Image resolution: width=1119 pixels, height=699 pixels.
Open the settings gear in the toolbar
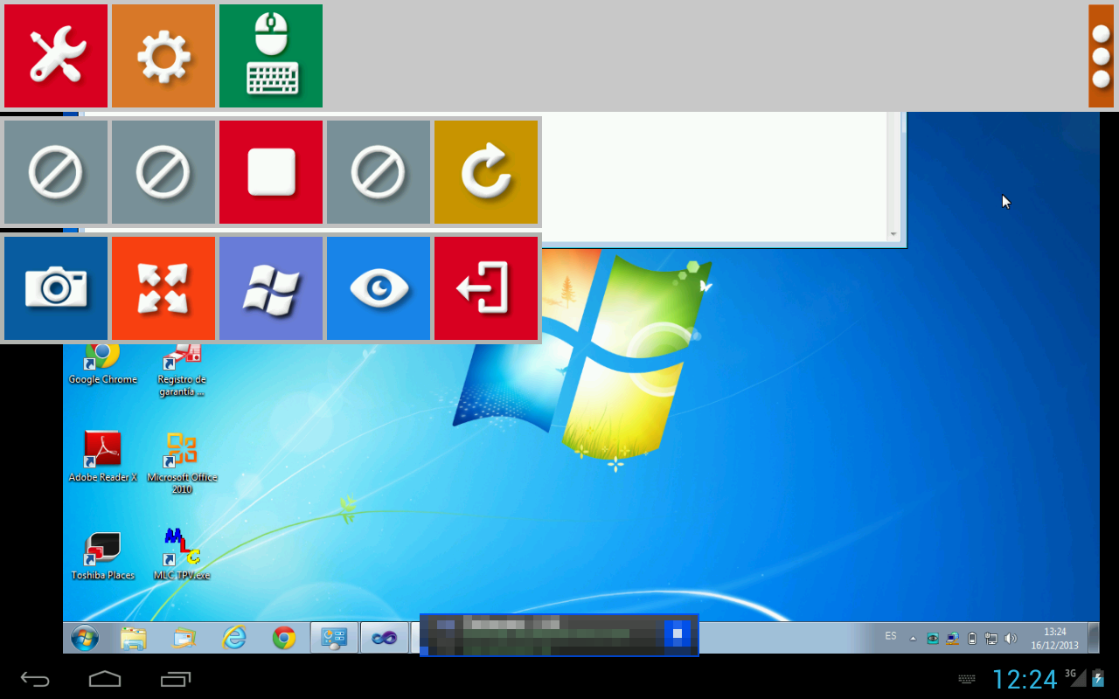point(163,55)
